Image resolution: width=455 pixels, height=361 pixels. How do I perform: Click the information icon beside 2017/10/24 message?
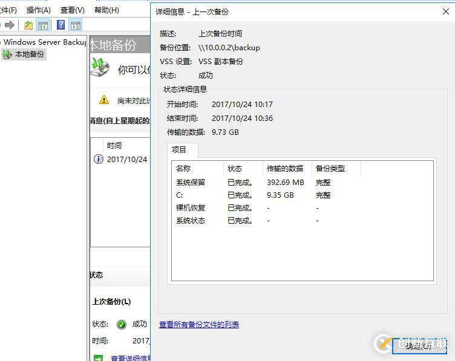pos(99,159)
